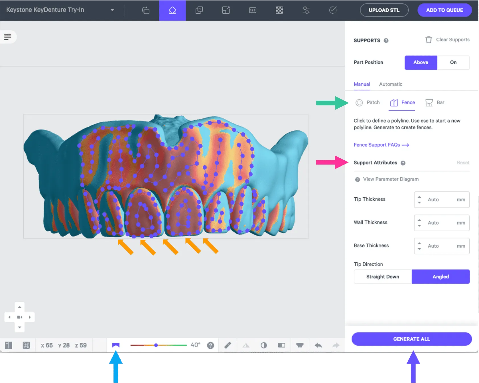Select the Supports tool in top toolbar
479x383 pixels.
pos(172,10)
